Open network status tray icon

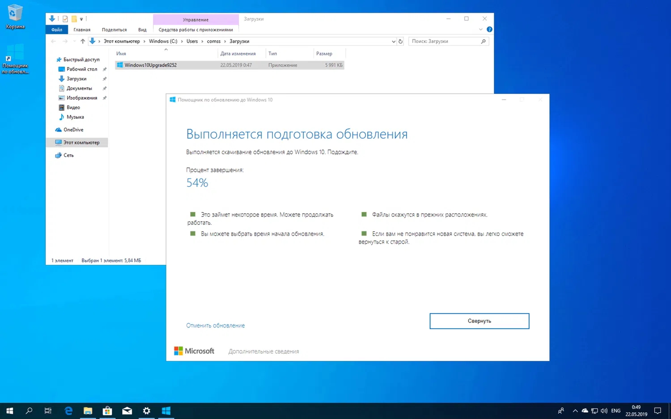(x=595, y=411)
